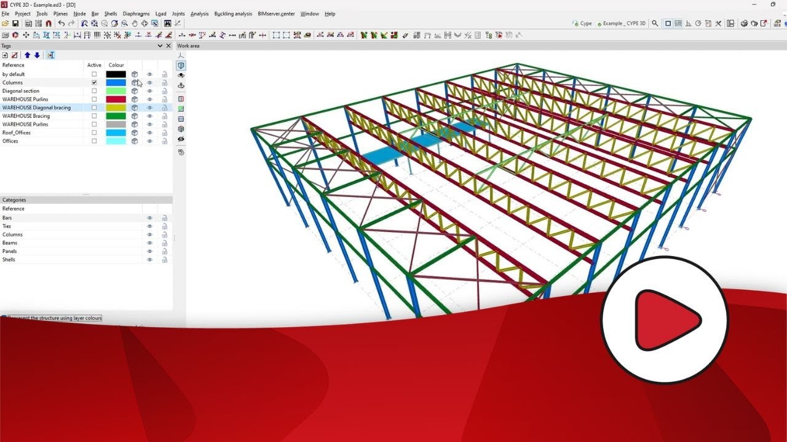The width and height of the screenshot is (787, 442).
Task: Select the WAREHOUSE Diagonal bracing row
Action: pyautogui.click(x=38, y=107)
